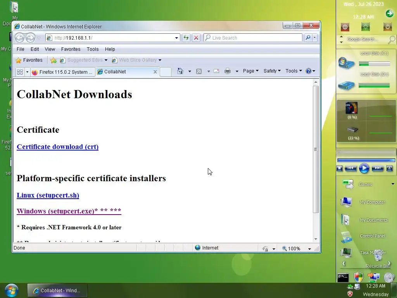Click Next track in sidebar player
Image resolution: width=397 pixels, height=298 pixels.
pos(378,168)
